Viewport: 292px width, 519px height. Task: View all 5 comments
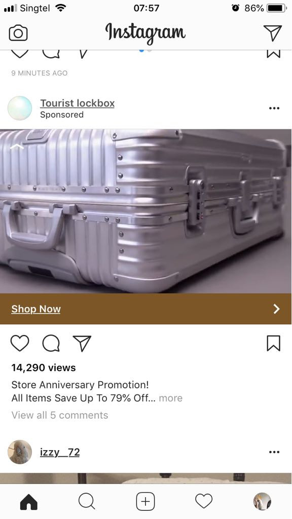click(x=60, y=415)
